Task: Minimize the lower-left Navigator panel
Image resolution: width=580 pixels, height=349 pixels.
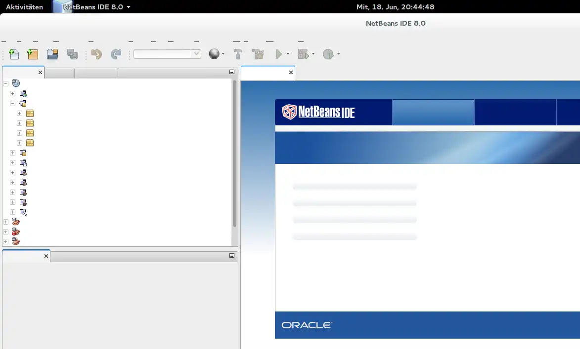Action: (x=232, y=256)
